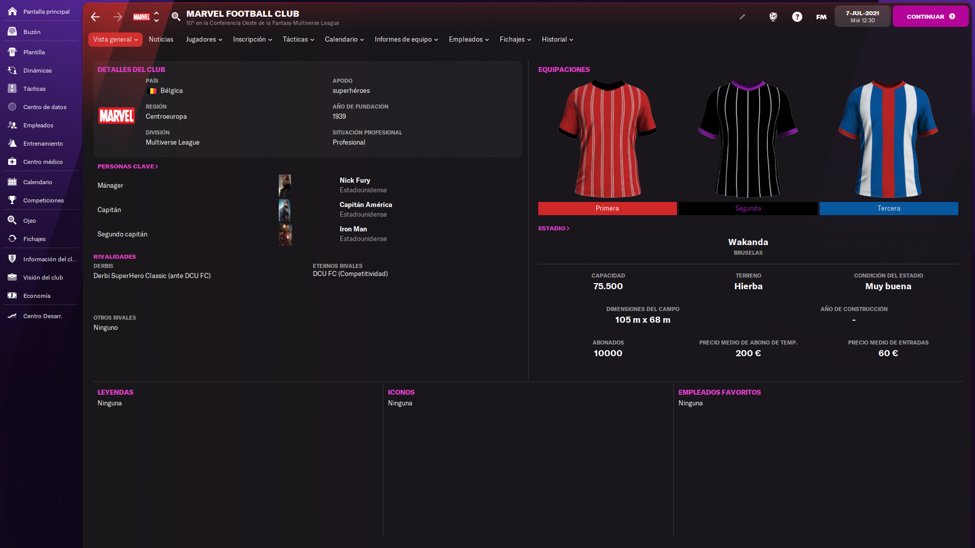
Task: Open Pantalla principal home icon
Action: coord(12,11)
